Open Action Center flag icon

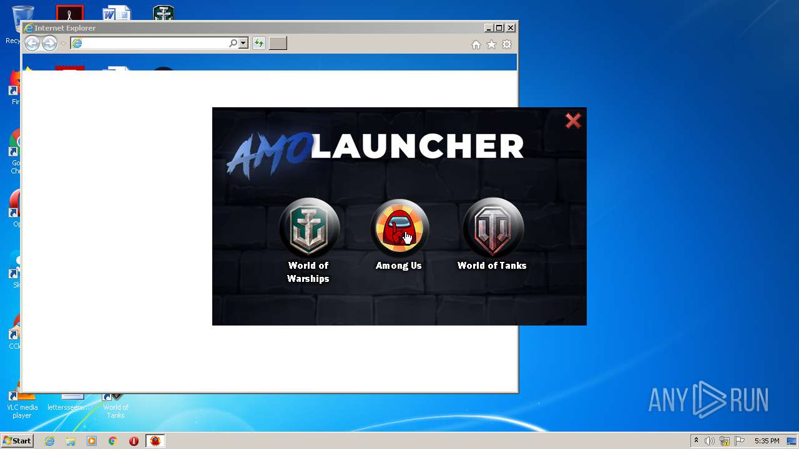click(740, 441)
